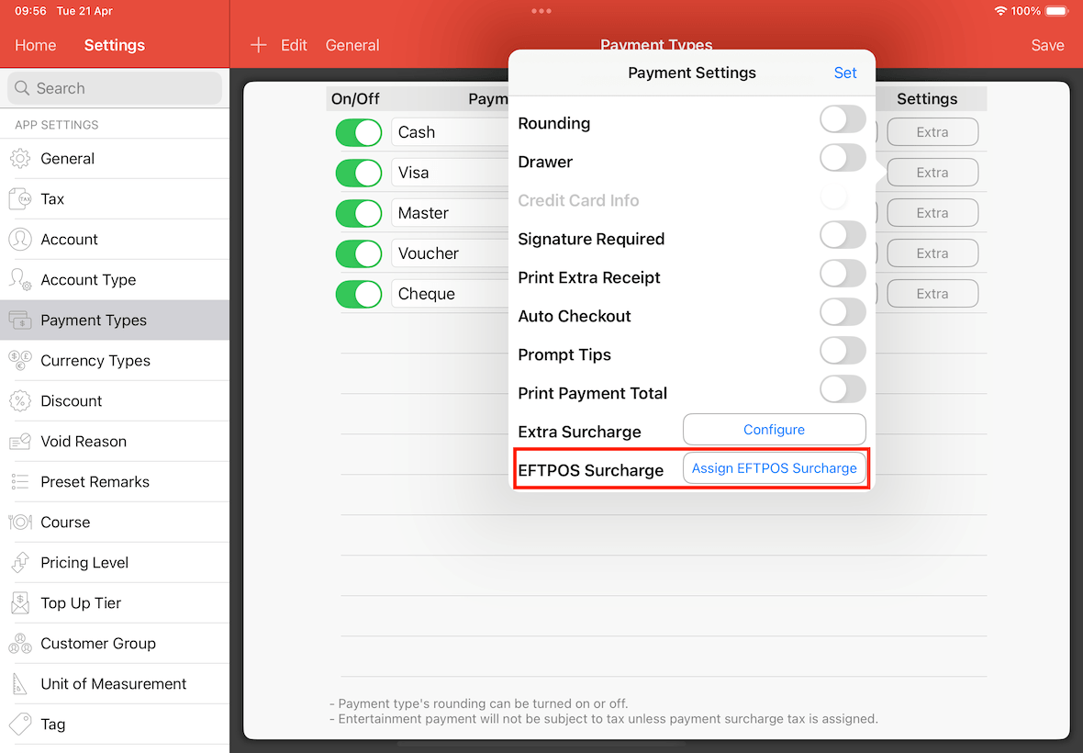Click Extra button in Voucher row
Image resolution: width=1083 pixels, height=753 pixels.
[932, 253]
